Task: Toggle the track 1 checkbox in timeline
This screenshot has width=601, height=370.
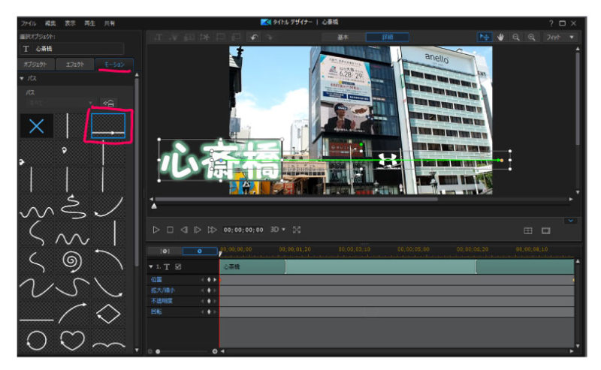Action: pos(178,266)
